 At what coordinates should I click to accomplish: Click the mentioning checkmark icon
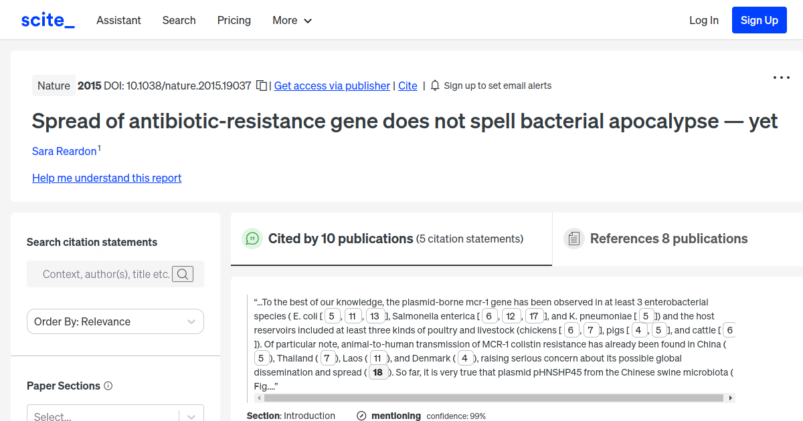click(362, 416)
